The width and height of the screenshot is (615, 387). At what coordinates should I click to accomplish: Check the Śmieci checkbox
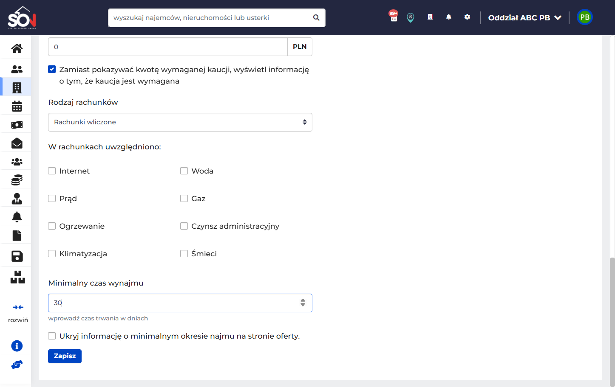tap(184, 254)
